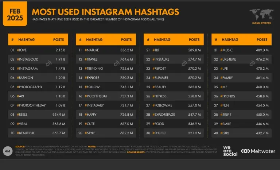Click POSTS header in first table
280x170 pixels.
[58, 40]
